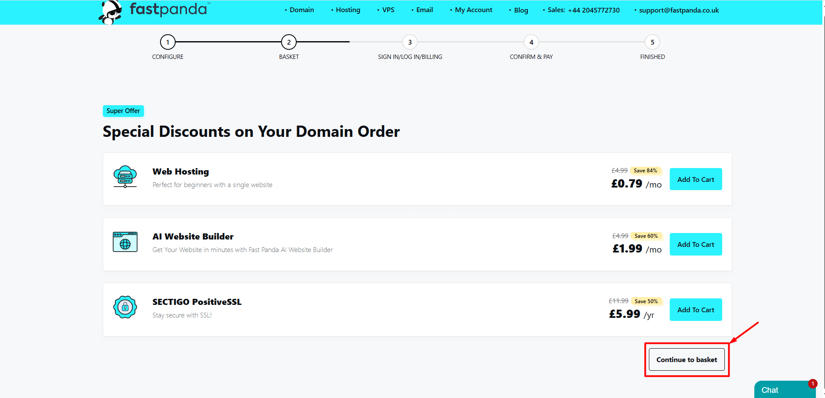Go to step 3 Sign In/Billing circle
Screen dimensions: 825x398
click(x=410, y=42)
